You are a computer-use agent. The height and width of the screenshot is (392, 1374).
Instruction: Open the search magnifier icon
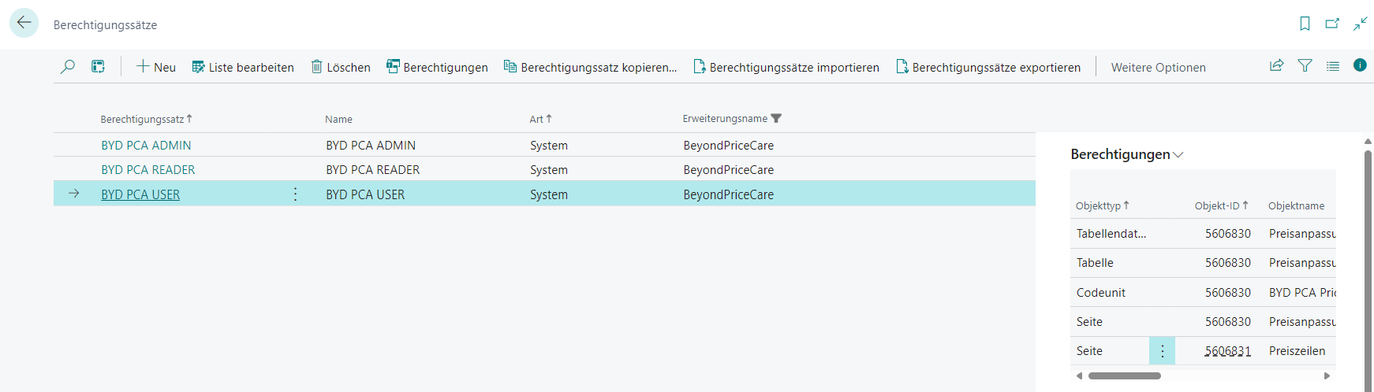(x=68, y=67)
